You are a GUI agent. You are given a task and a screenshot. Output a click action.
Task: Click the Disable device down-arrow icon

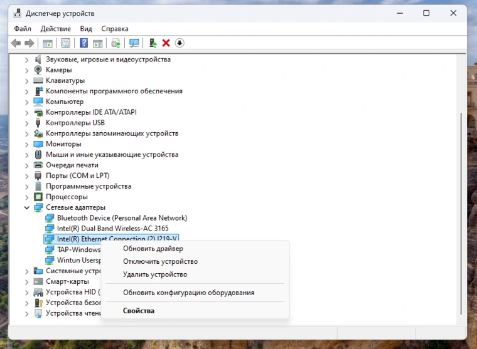click(180, 43)
